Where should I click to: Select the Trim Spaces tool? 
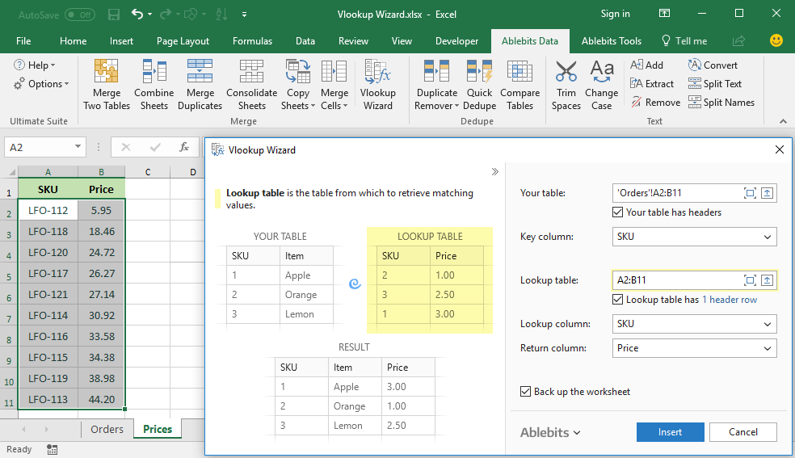pyautogui.click(x=566, y=85)
